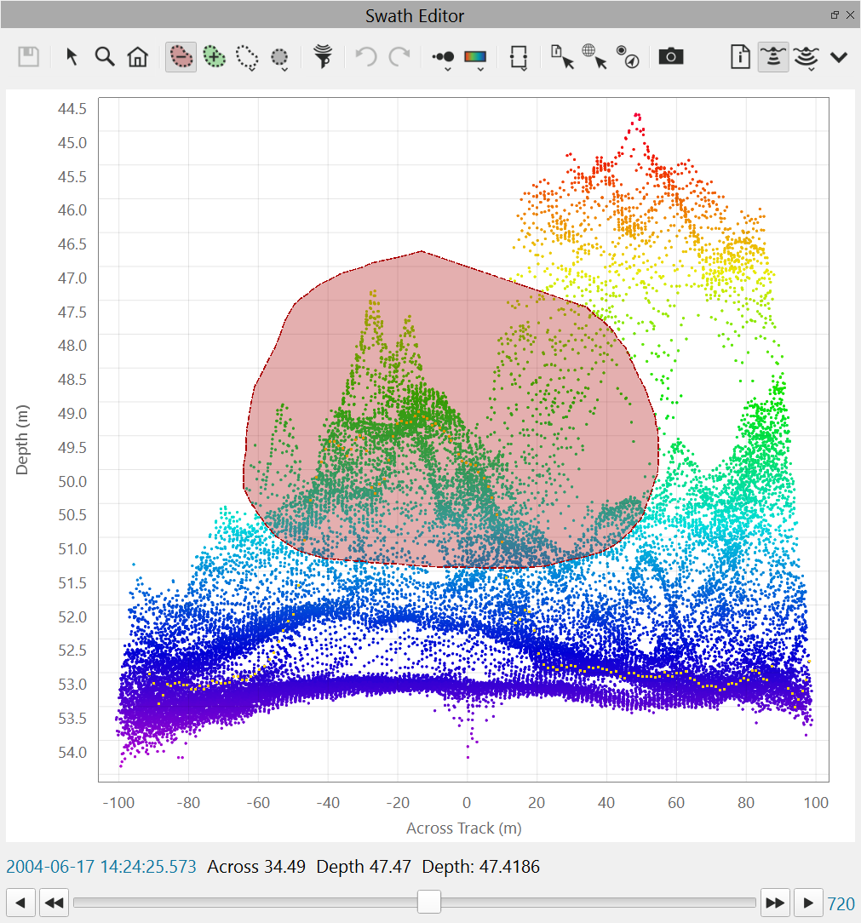Toggle the highlighted single swath view button
Image resolution: width=861 pixels, height=923 pixels.
[772, 57]
